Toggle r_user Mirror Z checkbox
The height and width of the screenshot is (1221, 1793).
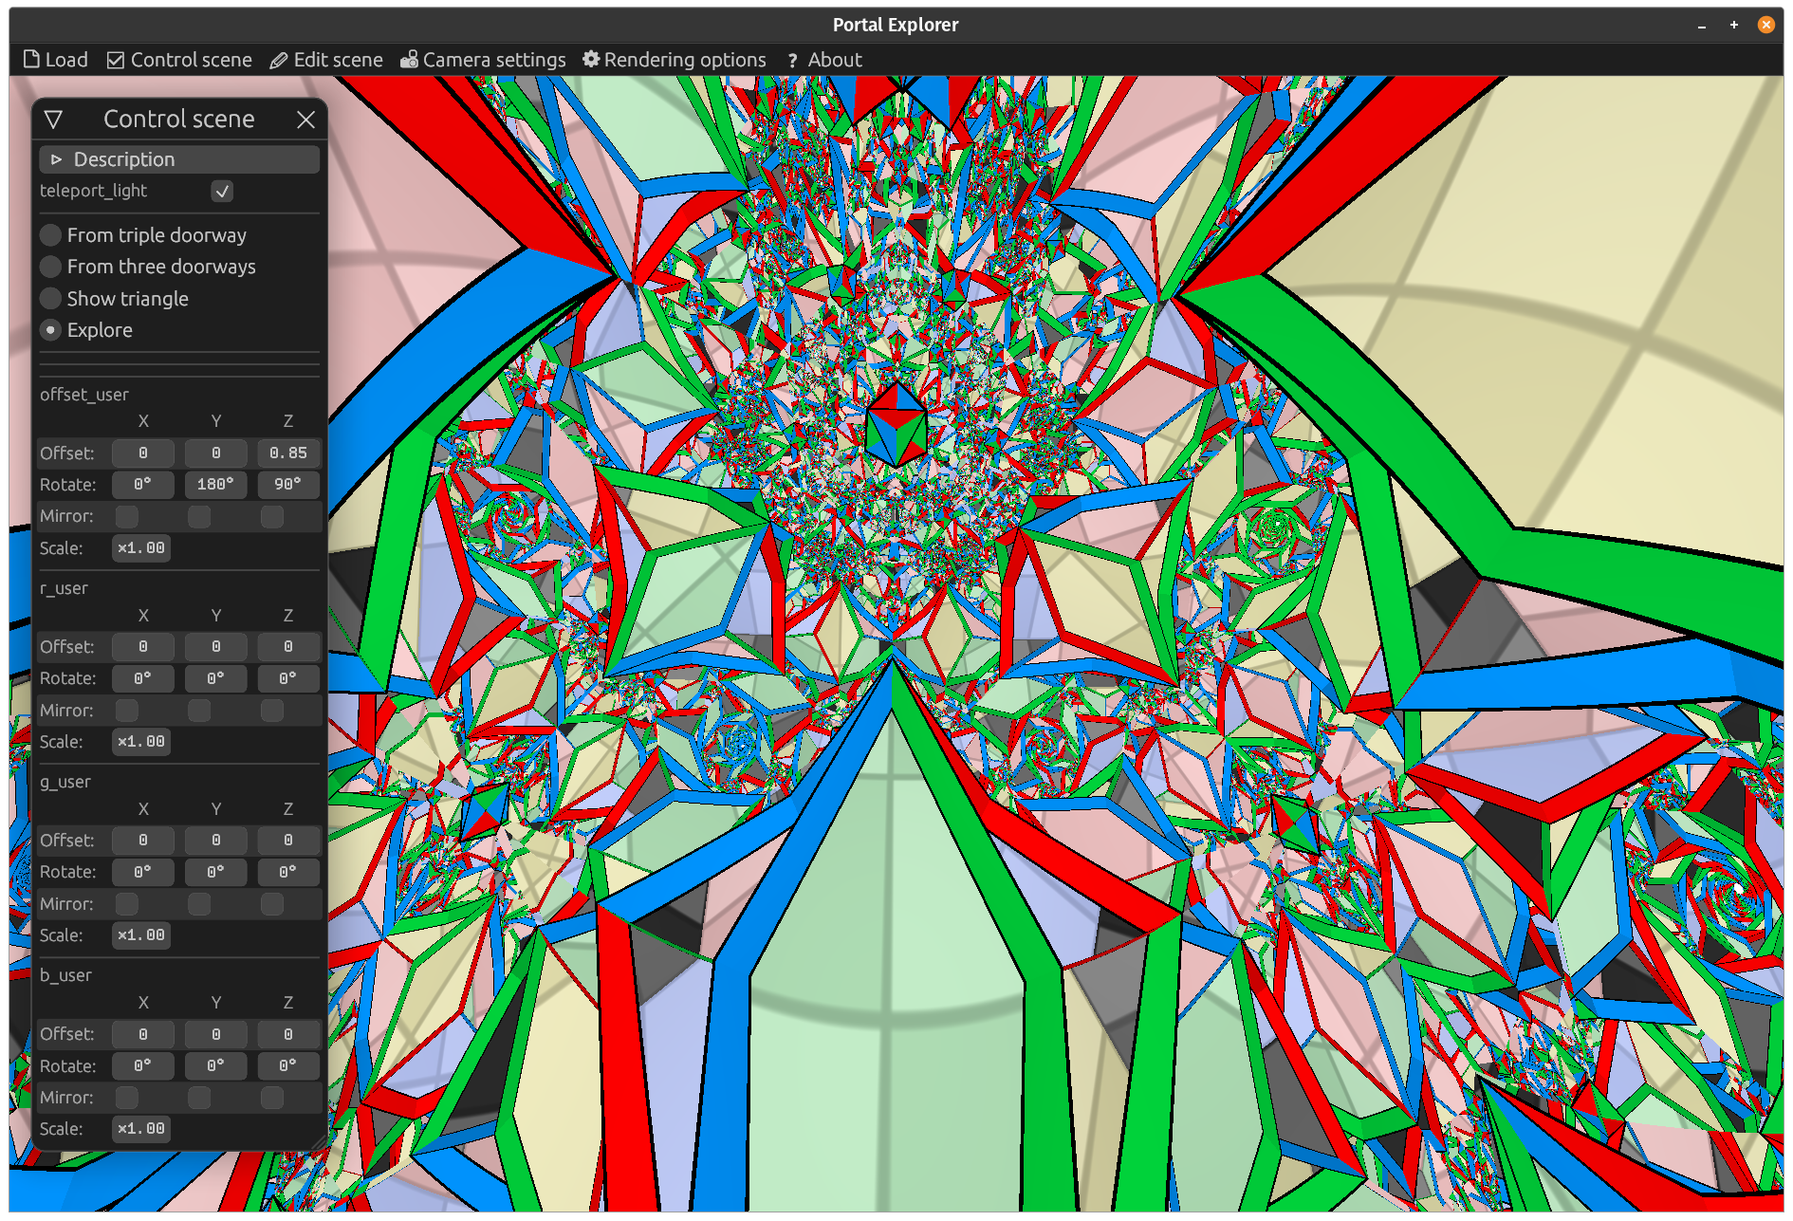tap(272, 711)
